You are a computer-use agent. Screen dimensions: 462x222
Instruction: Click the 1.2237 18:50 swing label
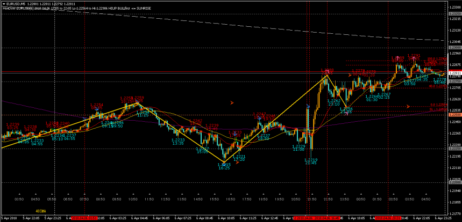point(264,137)
